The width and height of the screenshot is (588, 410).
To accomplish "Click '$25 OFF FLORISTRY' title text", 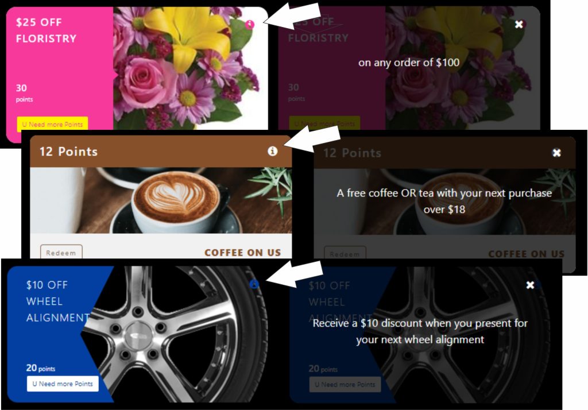I will pyautogui.click(x=46, y=30).
